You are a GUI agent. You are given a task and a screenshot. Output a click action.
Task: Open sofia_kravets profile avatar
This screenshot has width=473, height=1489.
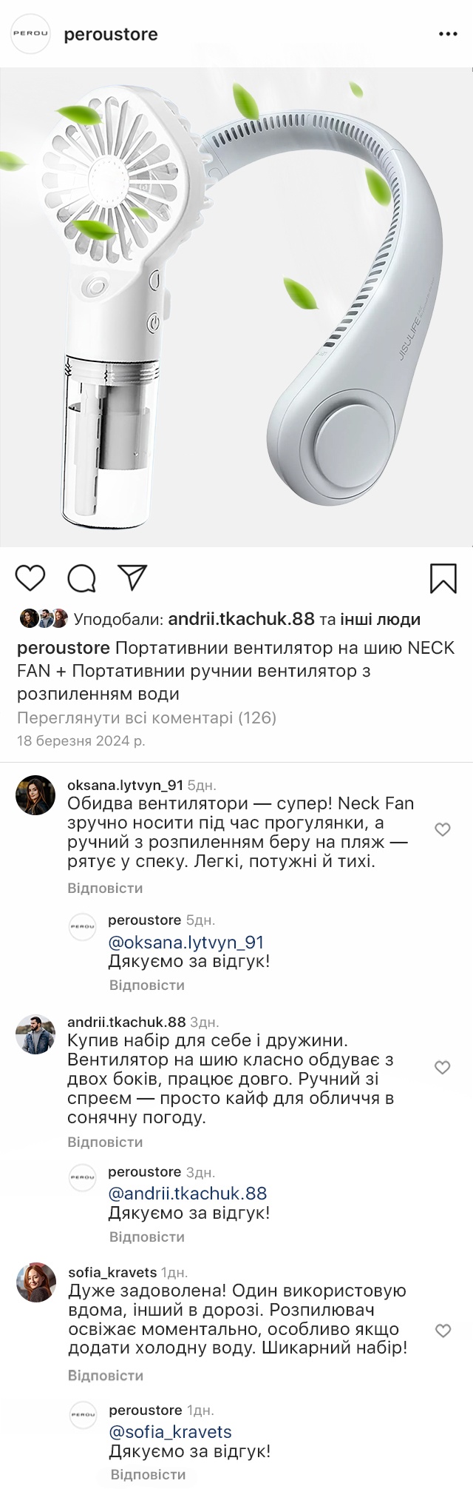(x=35, y=1282)
